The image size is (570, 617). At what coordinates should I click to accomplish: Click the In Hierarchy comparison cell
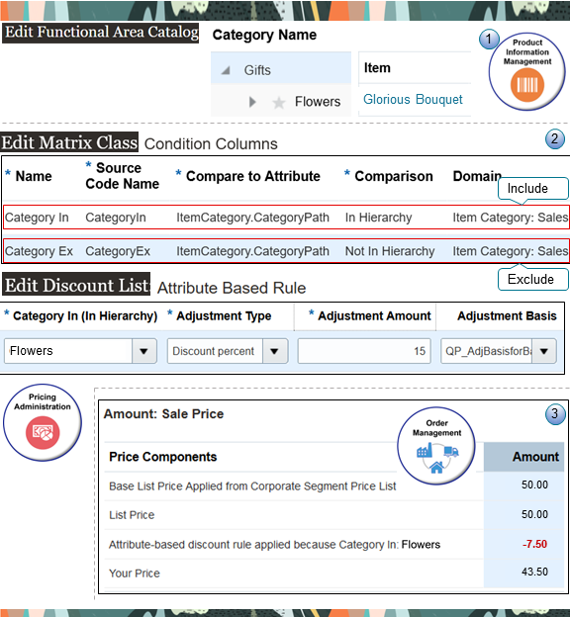379,218
